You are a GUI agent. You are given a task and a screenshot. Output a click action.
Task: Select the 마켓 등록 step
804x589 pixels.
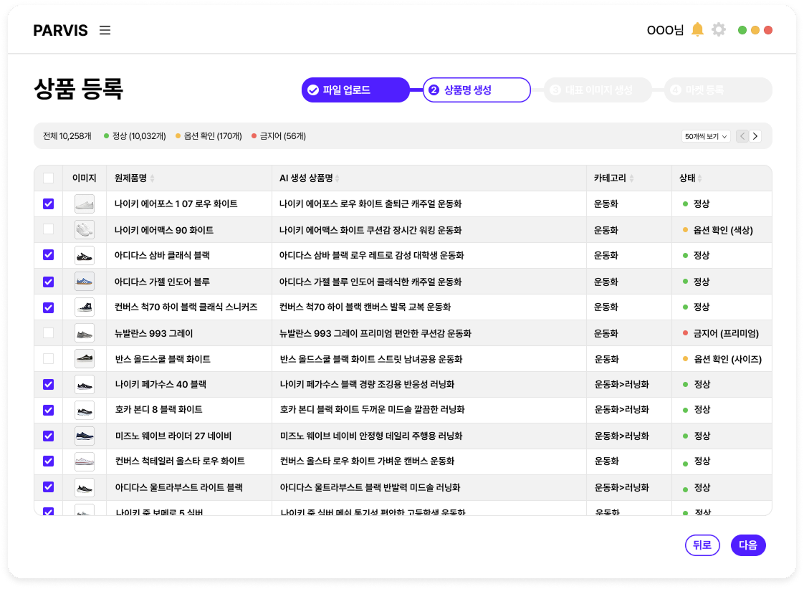[x=718, y=90]
